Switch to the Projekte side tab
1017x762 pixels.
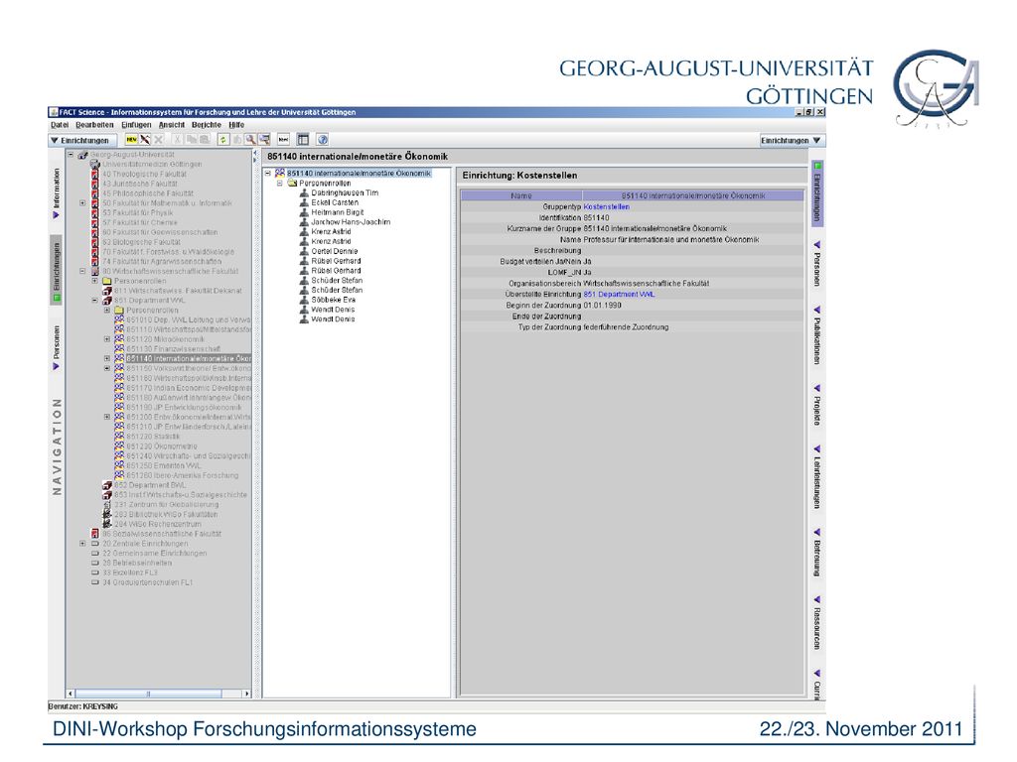point(817,406)
